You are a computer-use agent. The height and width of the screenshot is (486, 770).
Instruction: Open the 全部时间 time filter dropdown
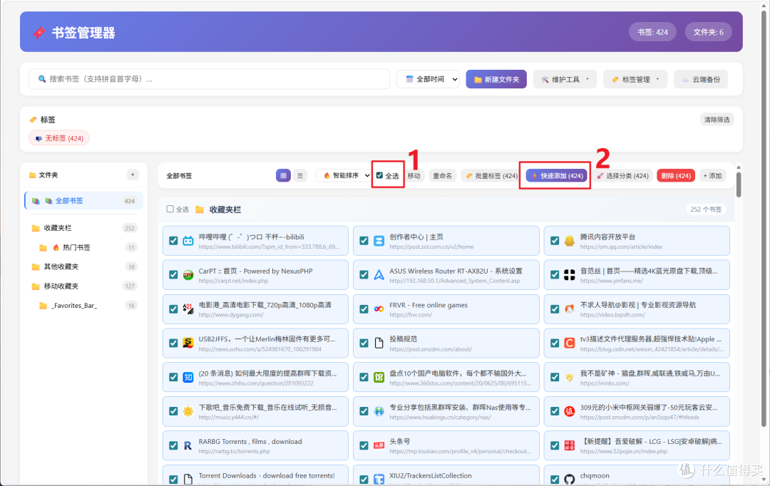click(x=428, y=79)
